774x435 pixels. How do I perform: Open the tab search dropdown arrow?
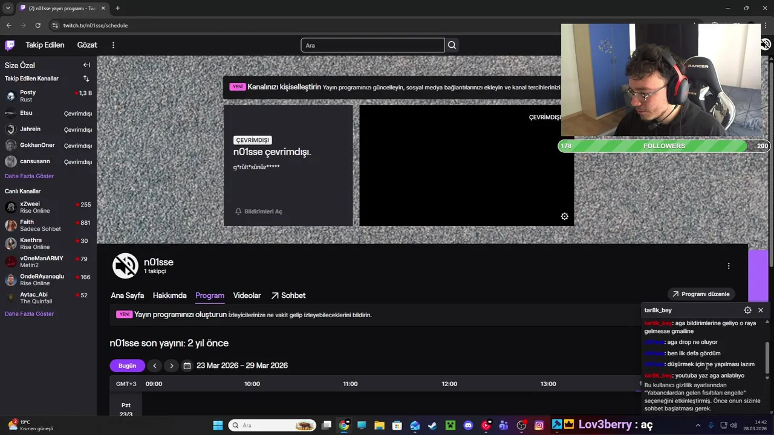point(8,8)
